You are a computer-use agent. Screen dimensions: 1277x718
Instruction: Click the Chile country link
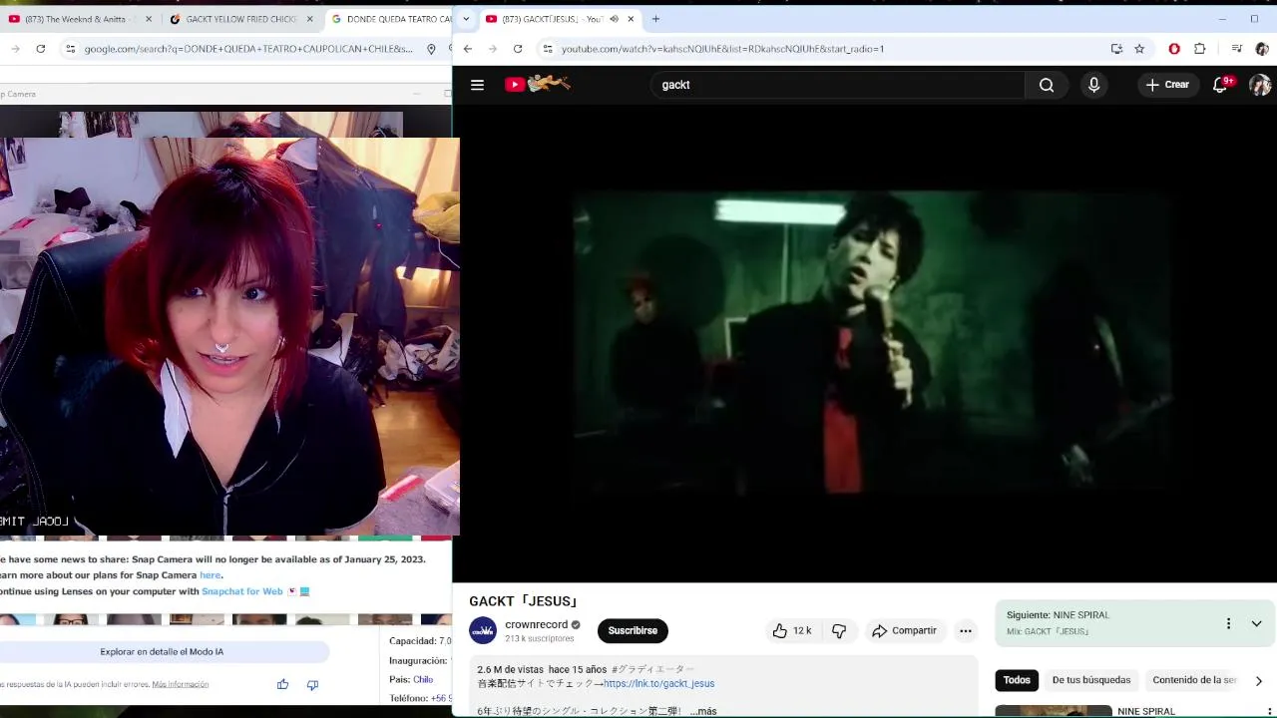pos(423,679)
